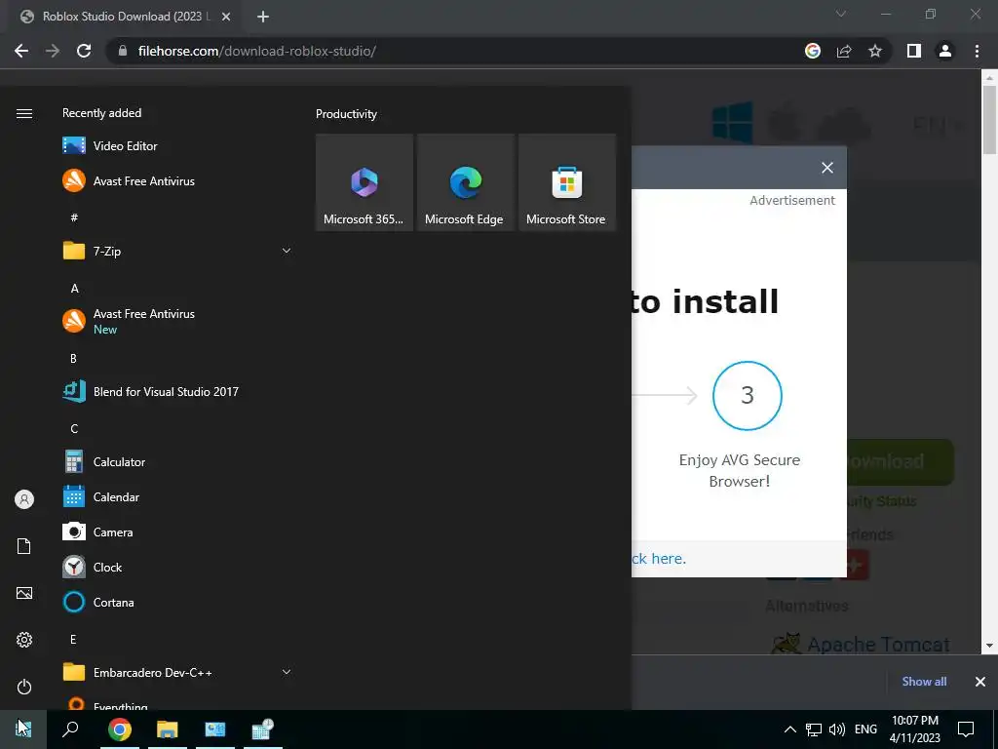Launch the Camera app
The height and width of the screenshot is (749, 998).
point(175,532)
